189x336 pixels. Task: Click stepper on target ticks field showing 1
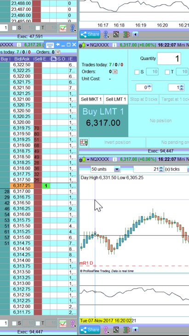(182, 87)
